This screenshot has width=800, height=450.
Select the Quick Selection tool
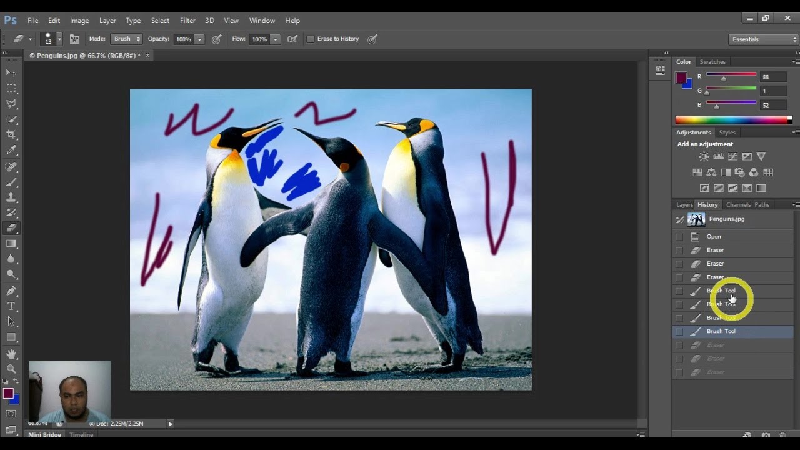click(x=11, y=119)
